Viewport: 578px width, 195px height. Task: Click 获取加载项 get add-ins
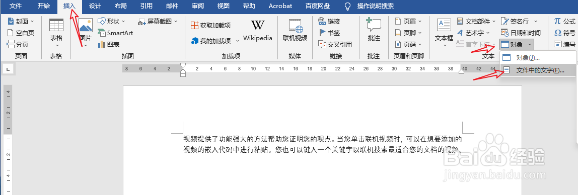211,26
